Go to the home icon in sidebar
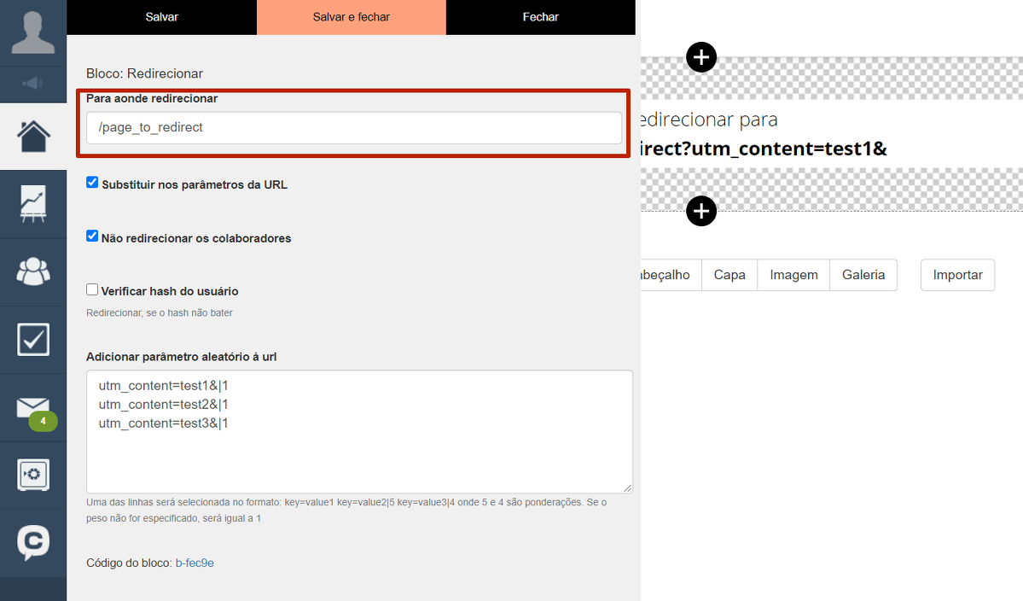This screenshot has height=601, width=1023. coord(32,136)
